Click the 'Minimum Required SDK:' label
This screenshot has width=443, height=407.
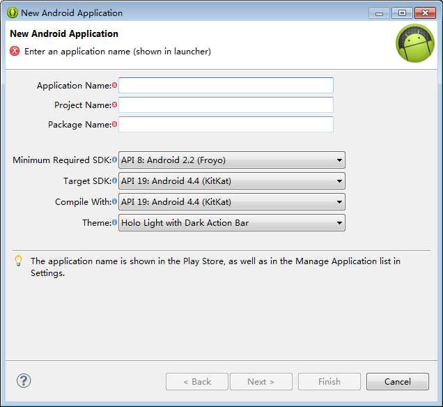click(62, 160)
